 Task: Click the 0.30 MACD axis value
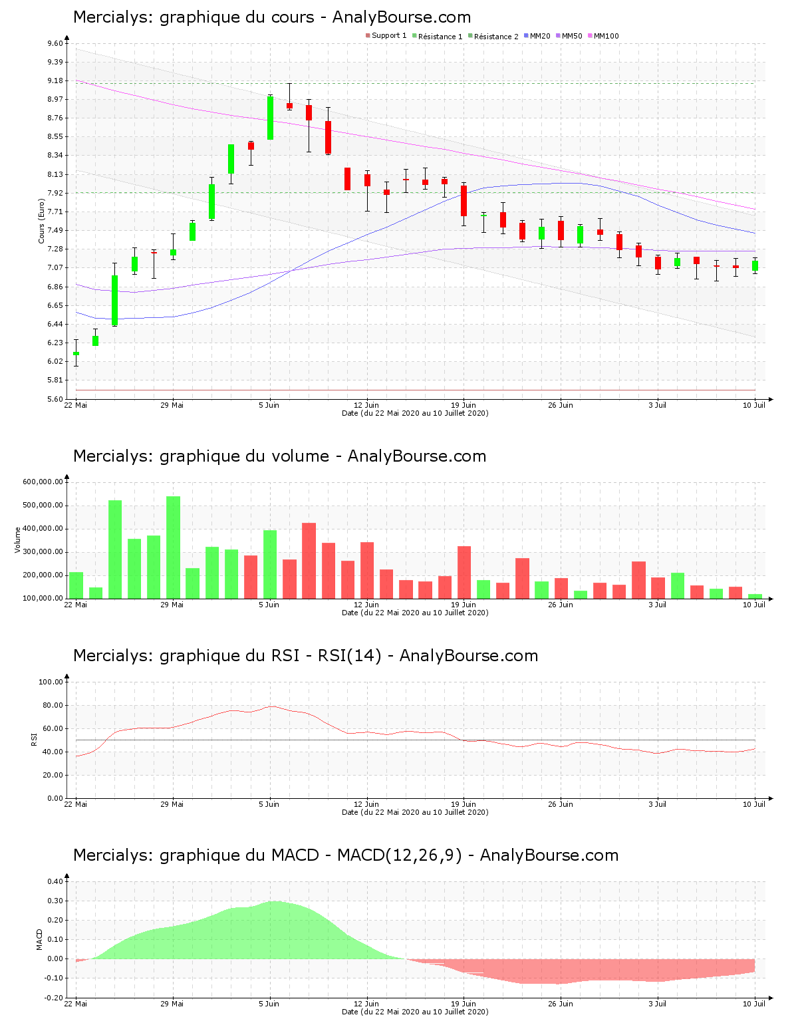(x=55, y=901)
